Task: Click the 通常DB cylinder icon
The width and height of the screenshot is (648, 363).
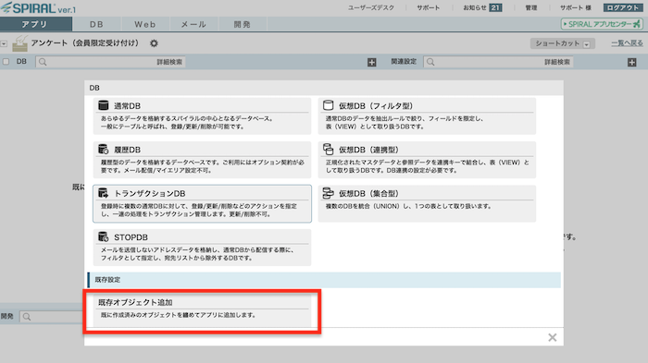Action: [x=104, y=105]
